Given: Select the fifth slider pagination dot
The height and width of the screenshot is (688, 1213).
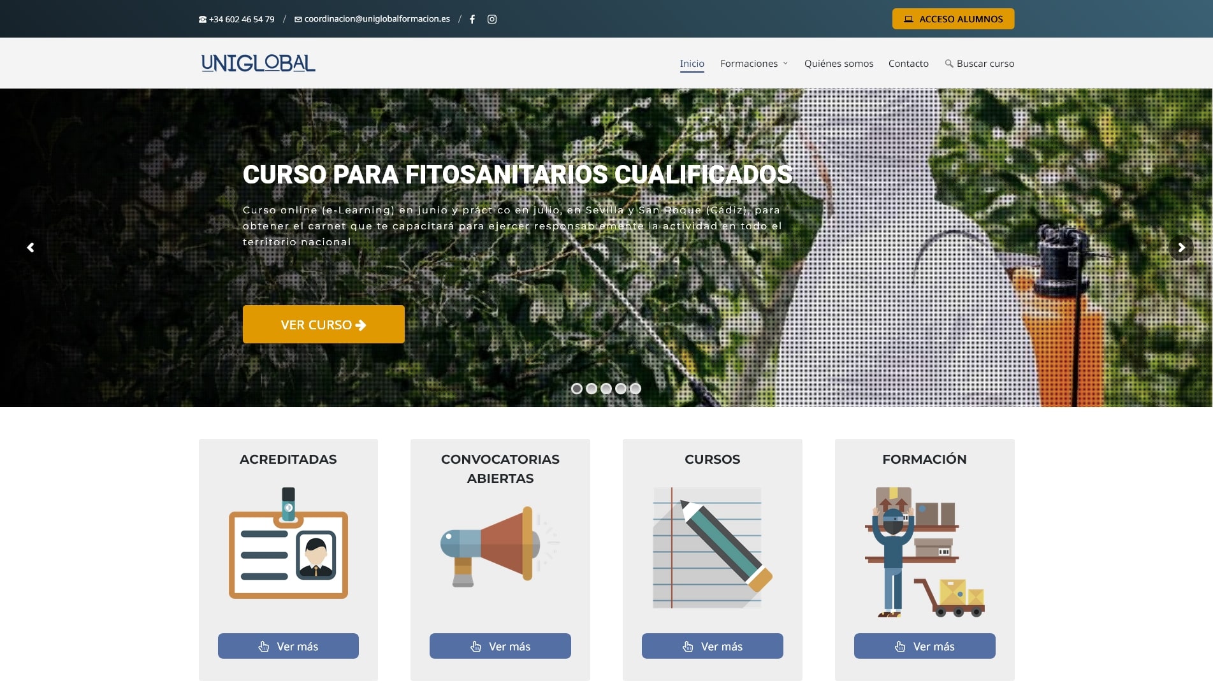Looking at the screenshot, I should click(635, 388).
